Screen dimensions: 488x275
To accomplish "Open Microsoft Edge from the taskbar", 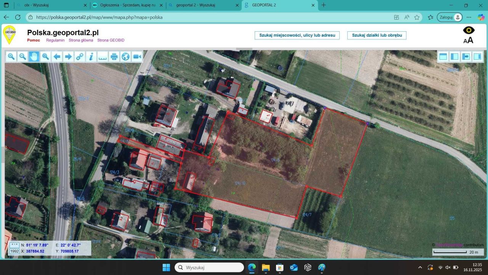I will [x=252, y=267].
